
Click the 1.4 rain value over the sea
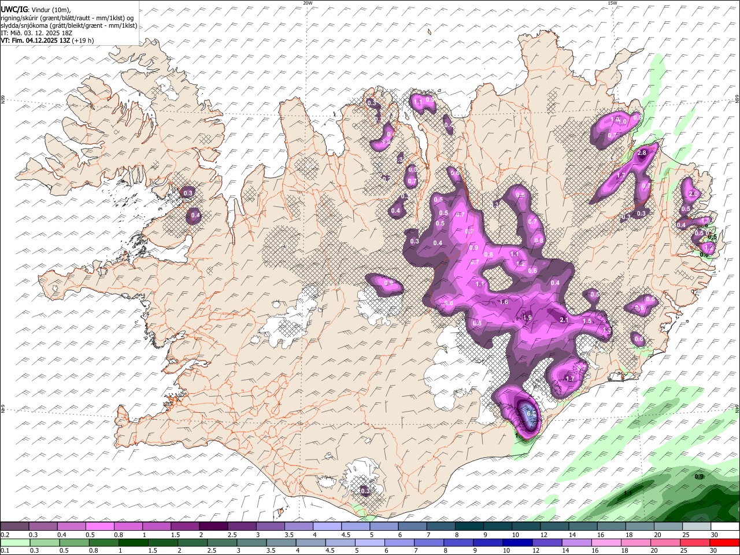tap(628, 493)
